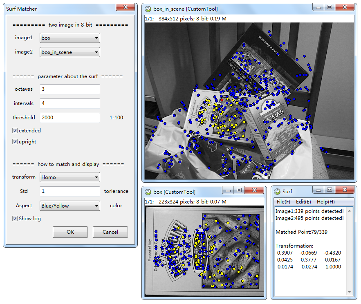Minimize the box_in_scene window
Image resolution: width=361 pixels, height=304 pixels.
point(318,7)
